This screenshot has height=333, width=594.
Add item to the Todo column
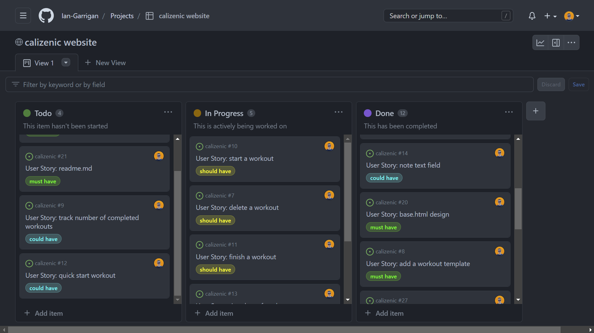click(44, 313)
